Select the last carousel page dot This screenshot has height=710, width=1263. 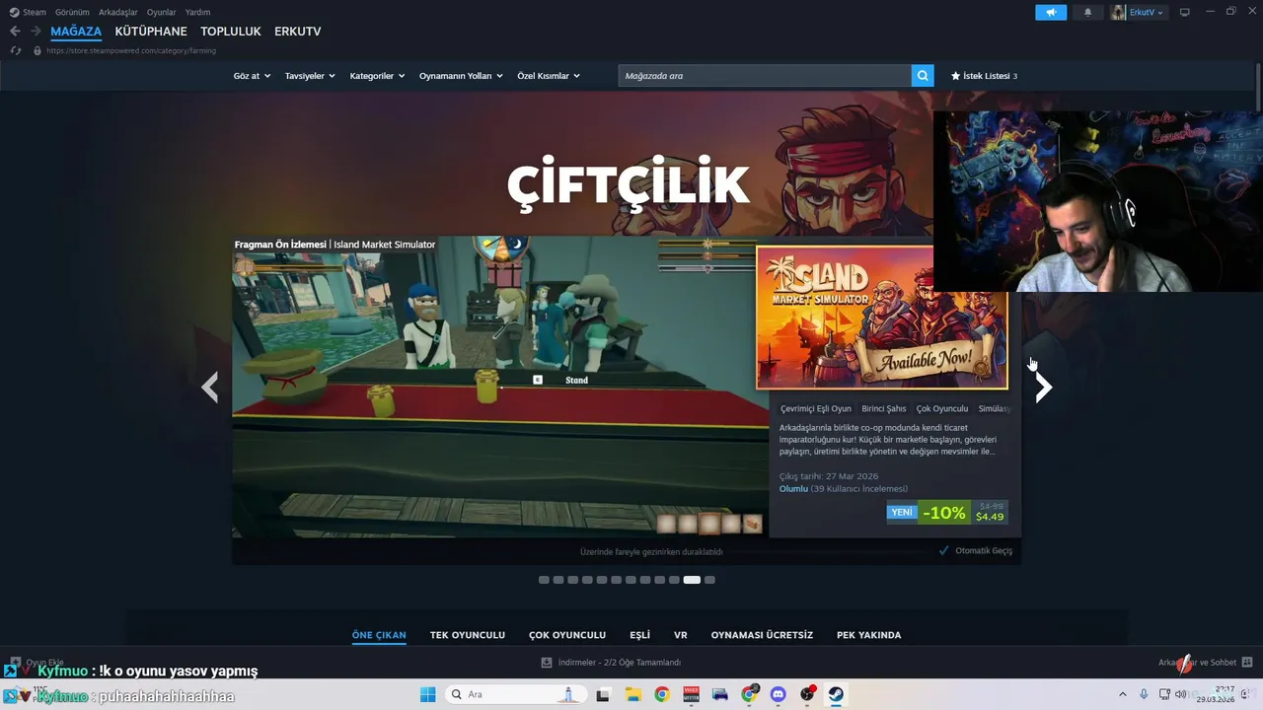click(x=709, y=580)
